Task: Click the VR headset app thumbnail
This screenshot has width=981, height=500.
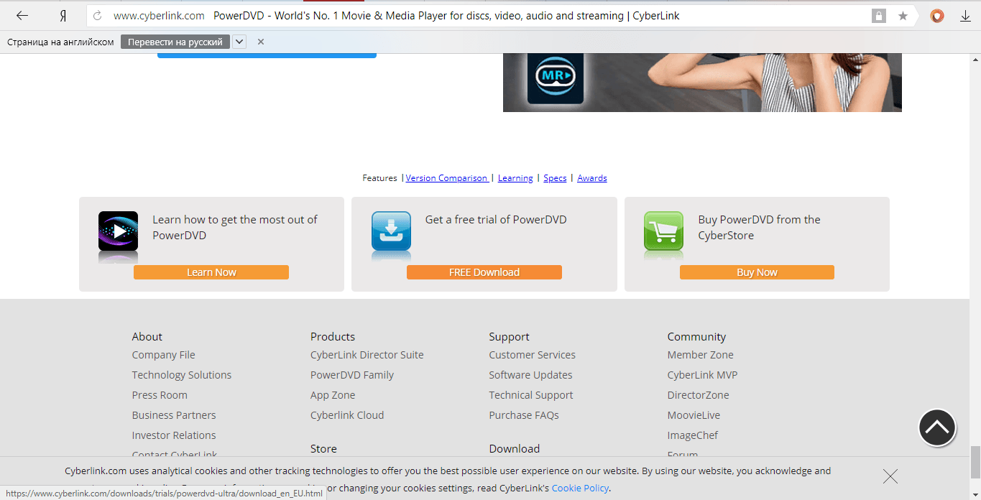Action: (556, 78)
